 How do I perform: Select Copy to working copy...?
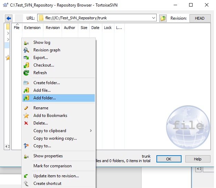point(59,138)
